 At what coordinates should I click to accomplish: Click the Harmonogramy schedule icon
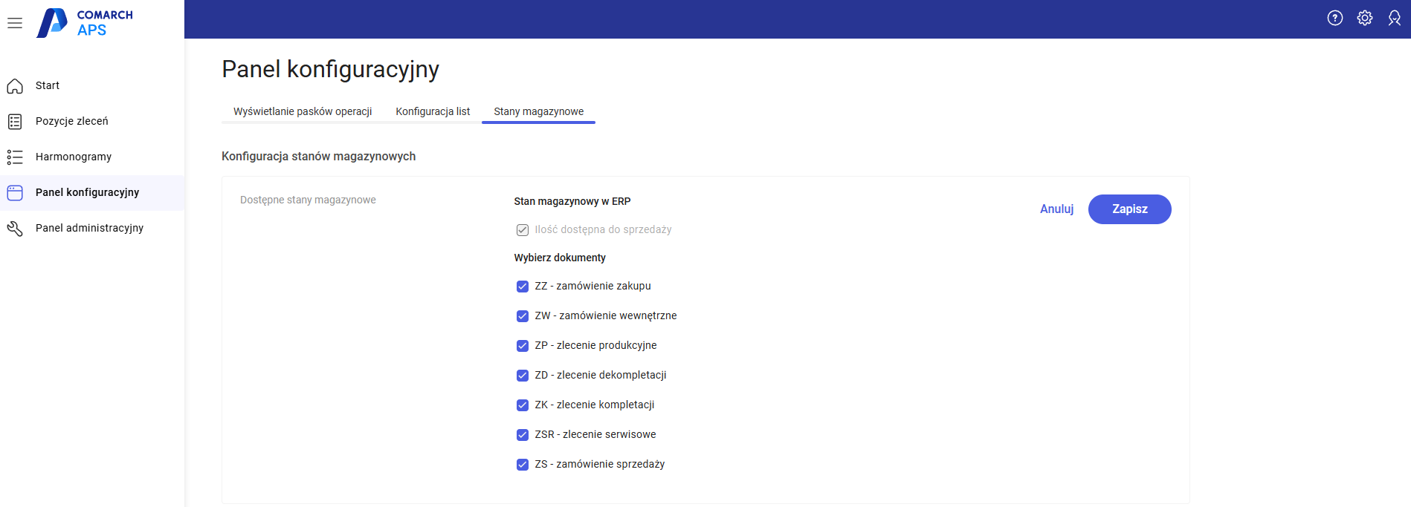15,157
